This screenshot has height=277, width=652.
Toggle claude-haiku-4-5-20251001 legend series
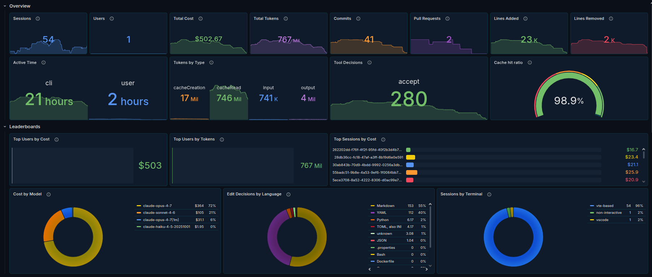pos(166,227)
